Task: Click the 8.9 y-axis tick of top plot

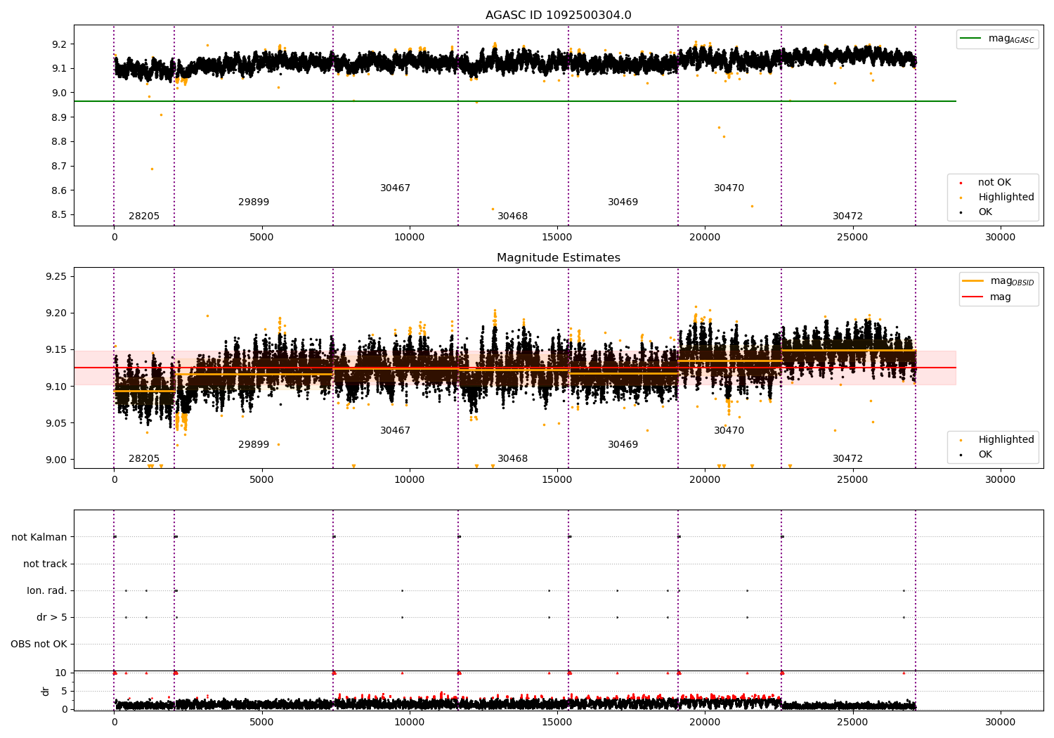Action: (59, 117)
